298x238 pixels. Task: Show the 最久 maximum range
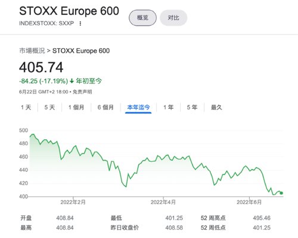(x=216, y=107)
